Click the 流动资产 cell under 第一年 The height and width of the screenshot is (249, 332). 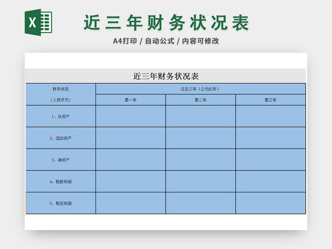pyautogui.click(x=131, y=138)
